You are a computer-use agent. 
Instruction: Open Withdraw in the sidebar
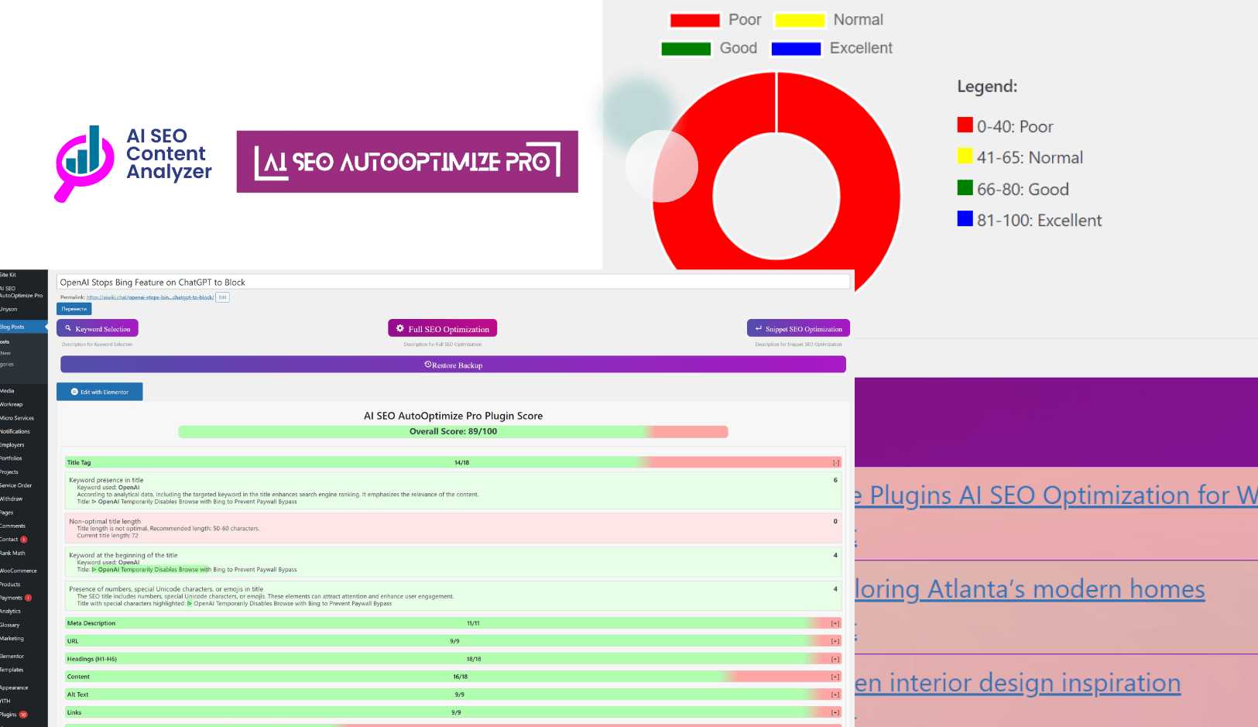coord(12,499)
